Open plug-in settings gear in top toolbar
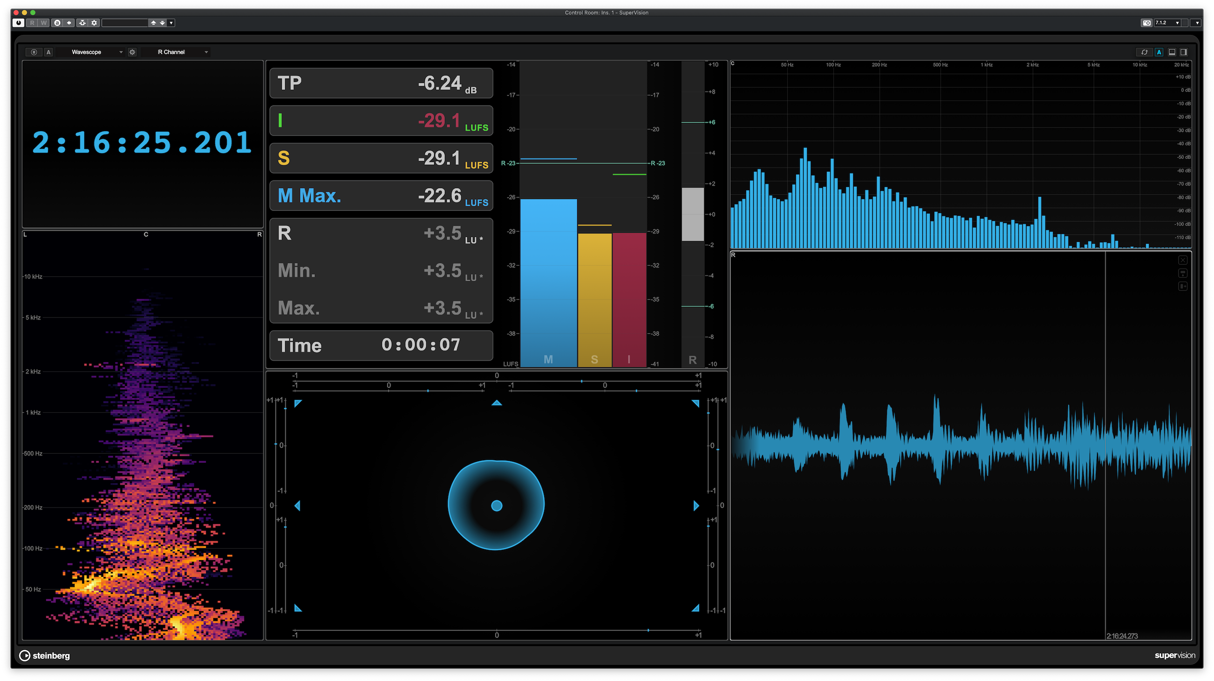The image size is (1214, 681). pos(94,23)
